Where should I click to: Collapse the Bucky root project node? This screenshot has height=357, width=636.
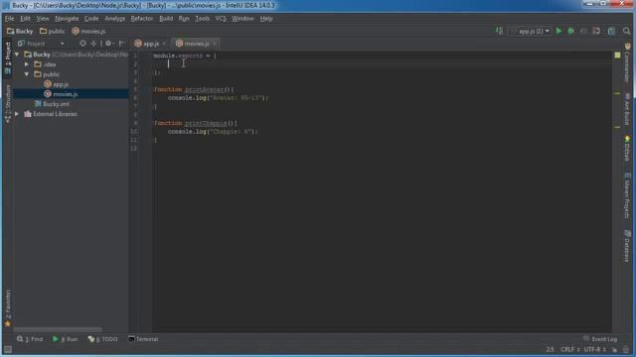click(x=17, y=55)
